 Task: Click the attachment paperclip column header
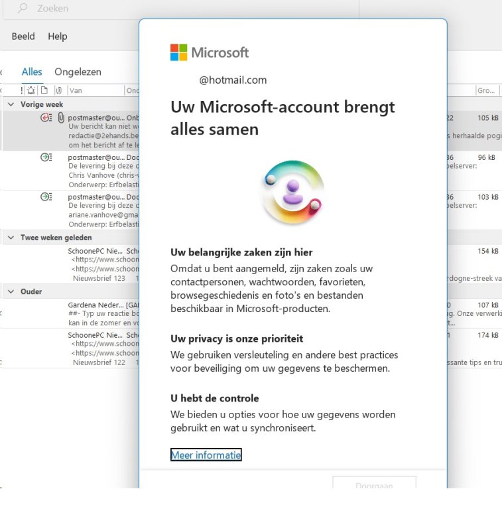click(x=58, y=90)
